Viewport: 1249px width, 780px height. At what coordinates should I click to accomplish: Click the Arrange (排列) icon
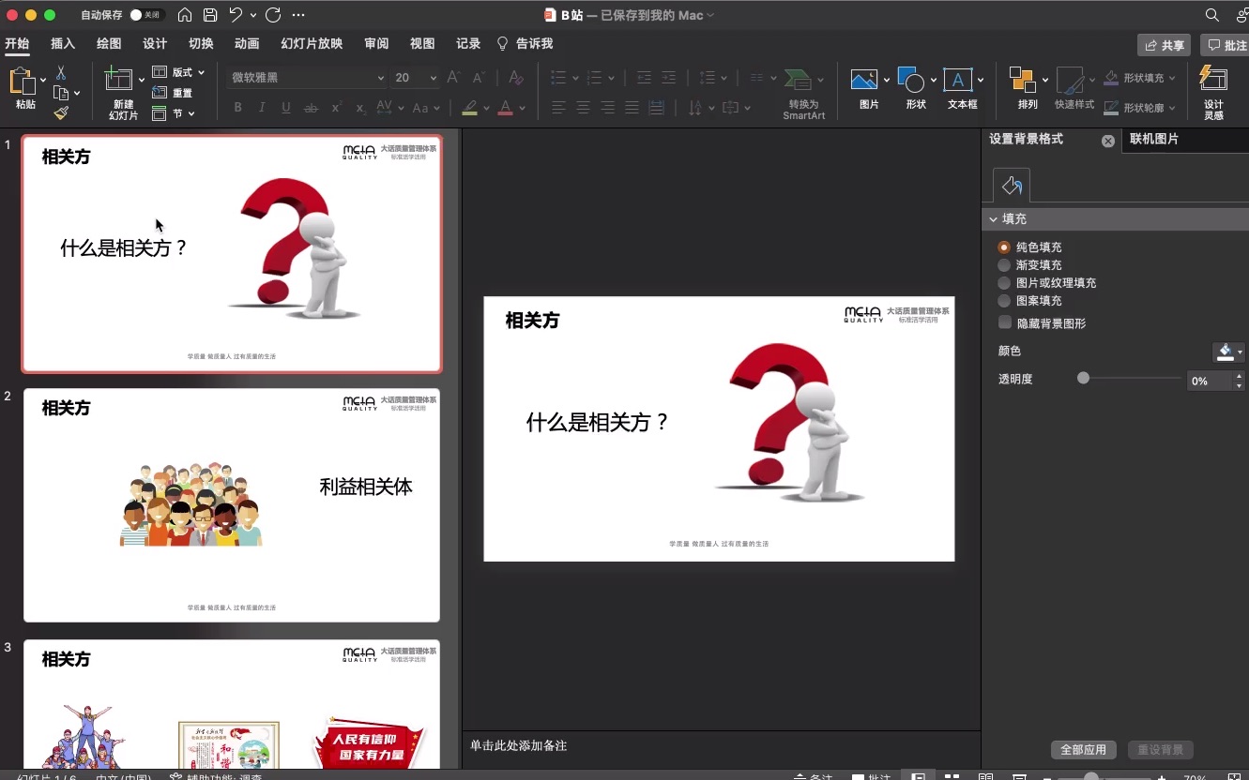click(x=1022, y=80)
